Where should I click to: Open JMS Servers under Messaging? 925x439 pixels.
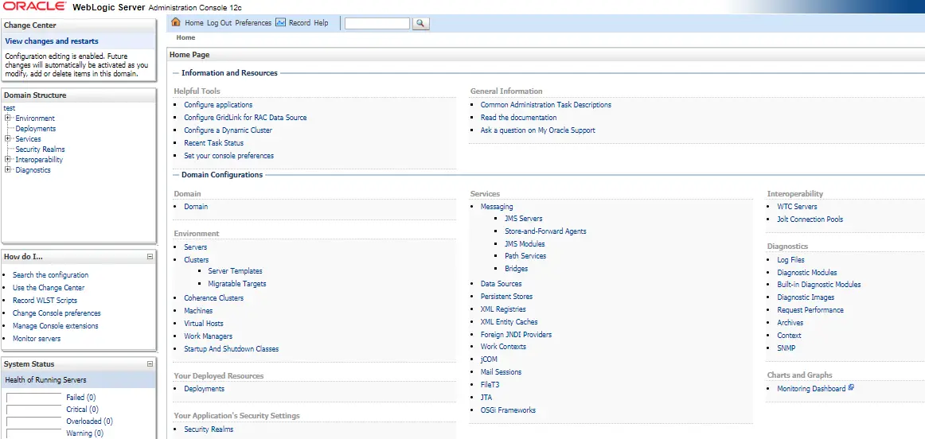click(523, 219)
